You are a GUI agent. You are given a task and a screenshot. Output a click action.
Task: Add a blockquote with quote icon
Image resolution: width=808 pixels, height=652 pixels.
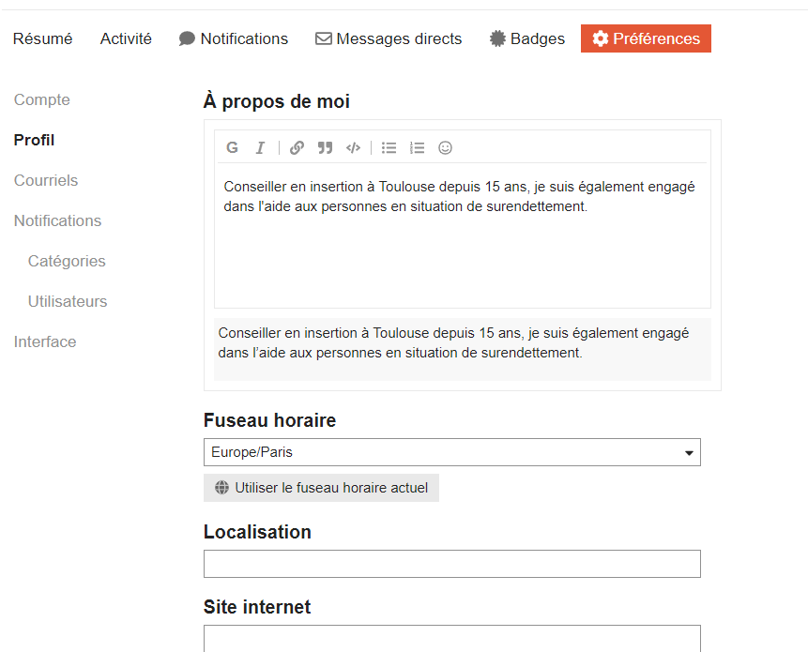[x=325, y=148]
